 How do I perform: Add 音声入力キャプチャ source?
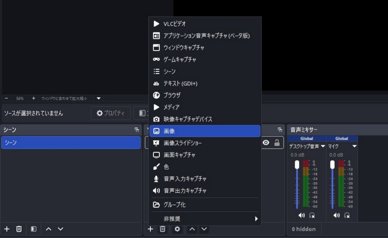[x=205, y=179]
